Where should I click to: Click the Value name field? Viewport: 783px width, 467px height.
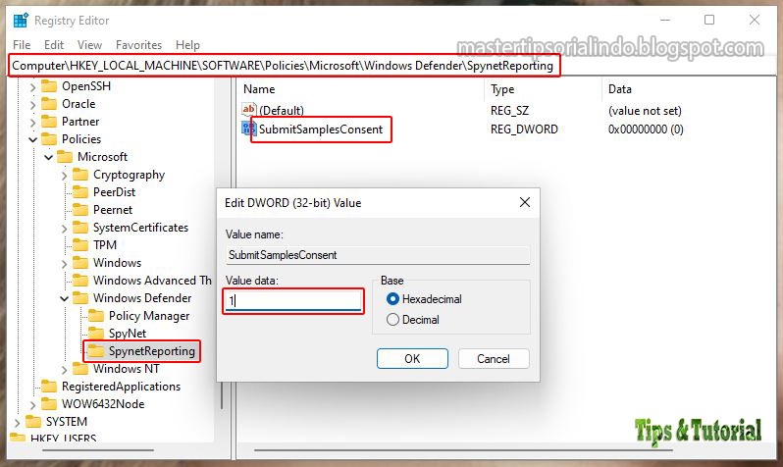coord(378,255)
